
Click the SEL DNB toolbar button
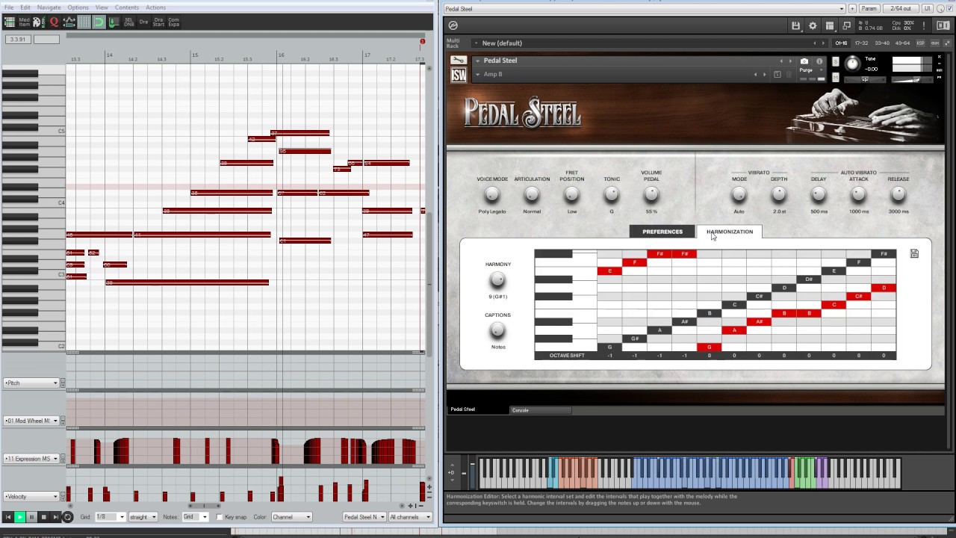click(x=129, y=22)
